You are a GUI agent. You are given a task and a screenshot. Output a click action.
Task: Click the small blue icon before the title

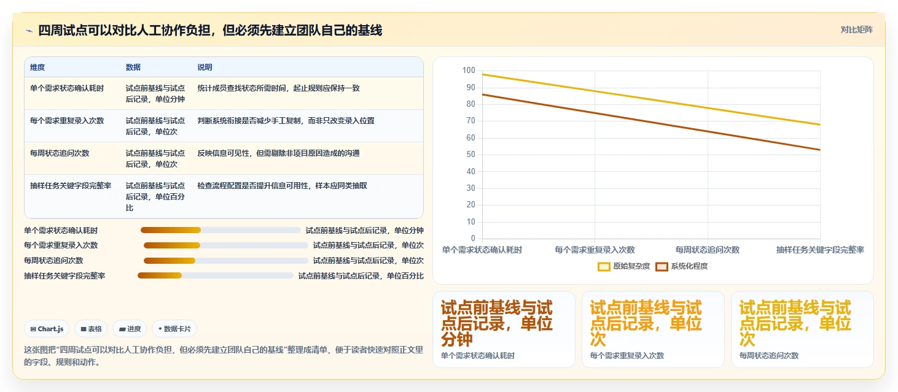29,31
